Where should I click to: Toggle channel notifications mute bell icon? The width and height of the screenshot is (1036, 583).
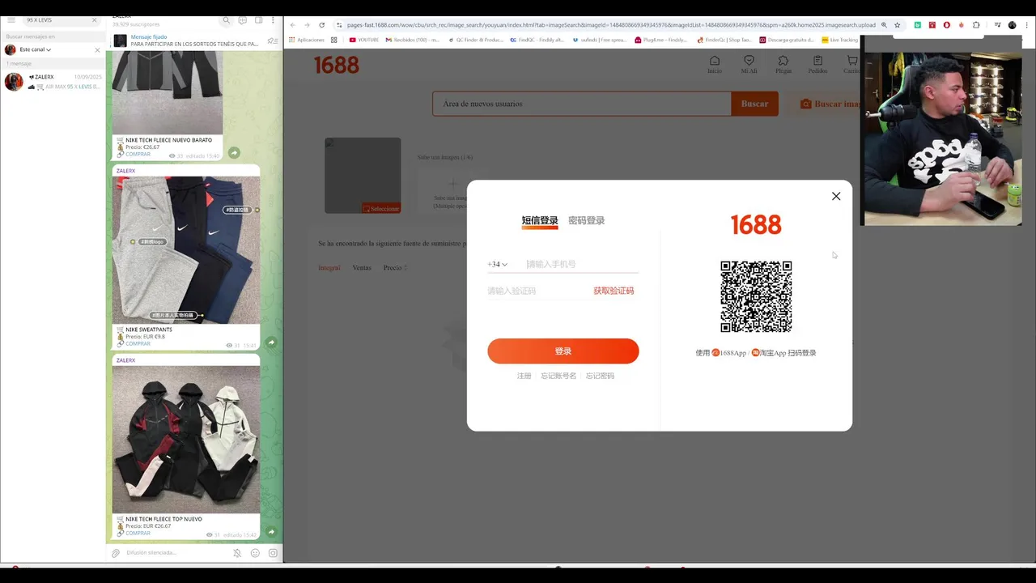237,553
